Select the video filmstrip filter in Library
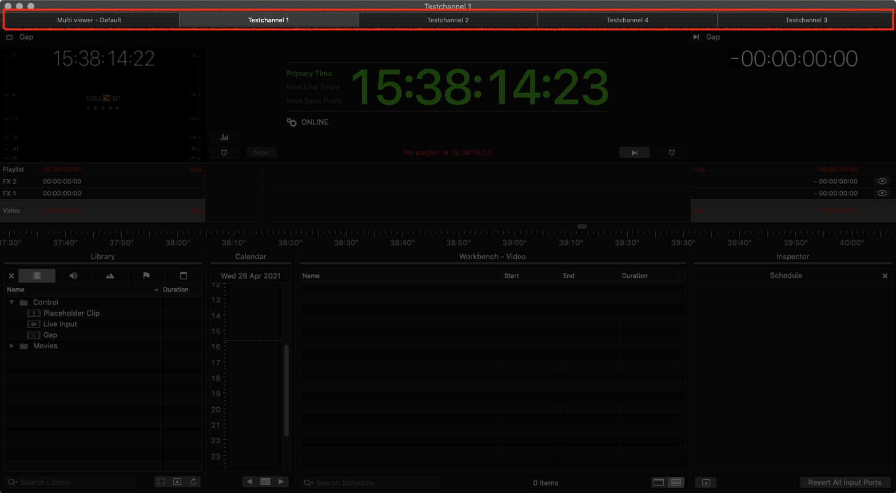896x493 pixels. (x=37, y=276)
